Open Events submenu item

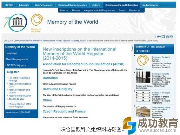pos(122,10)
